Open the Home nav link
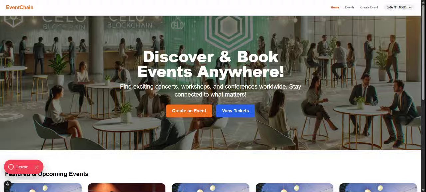 (x=335, y=7)
